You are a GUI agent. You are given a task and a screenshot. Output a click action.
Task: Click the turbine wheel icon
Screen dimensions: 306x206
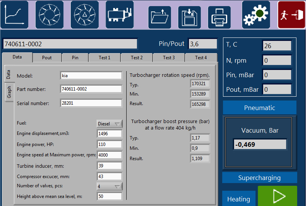pos(49,15)
